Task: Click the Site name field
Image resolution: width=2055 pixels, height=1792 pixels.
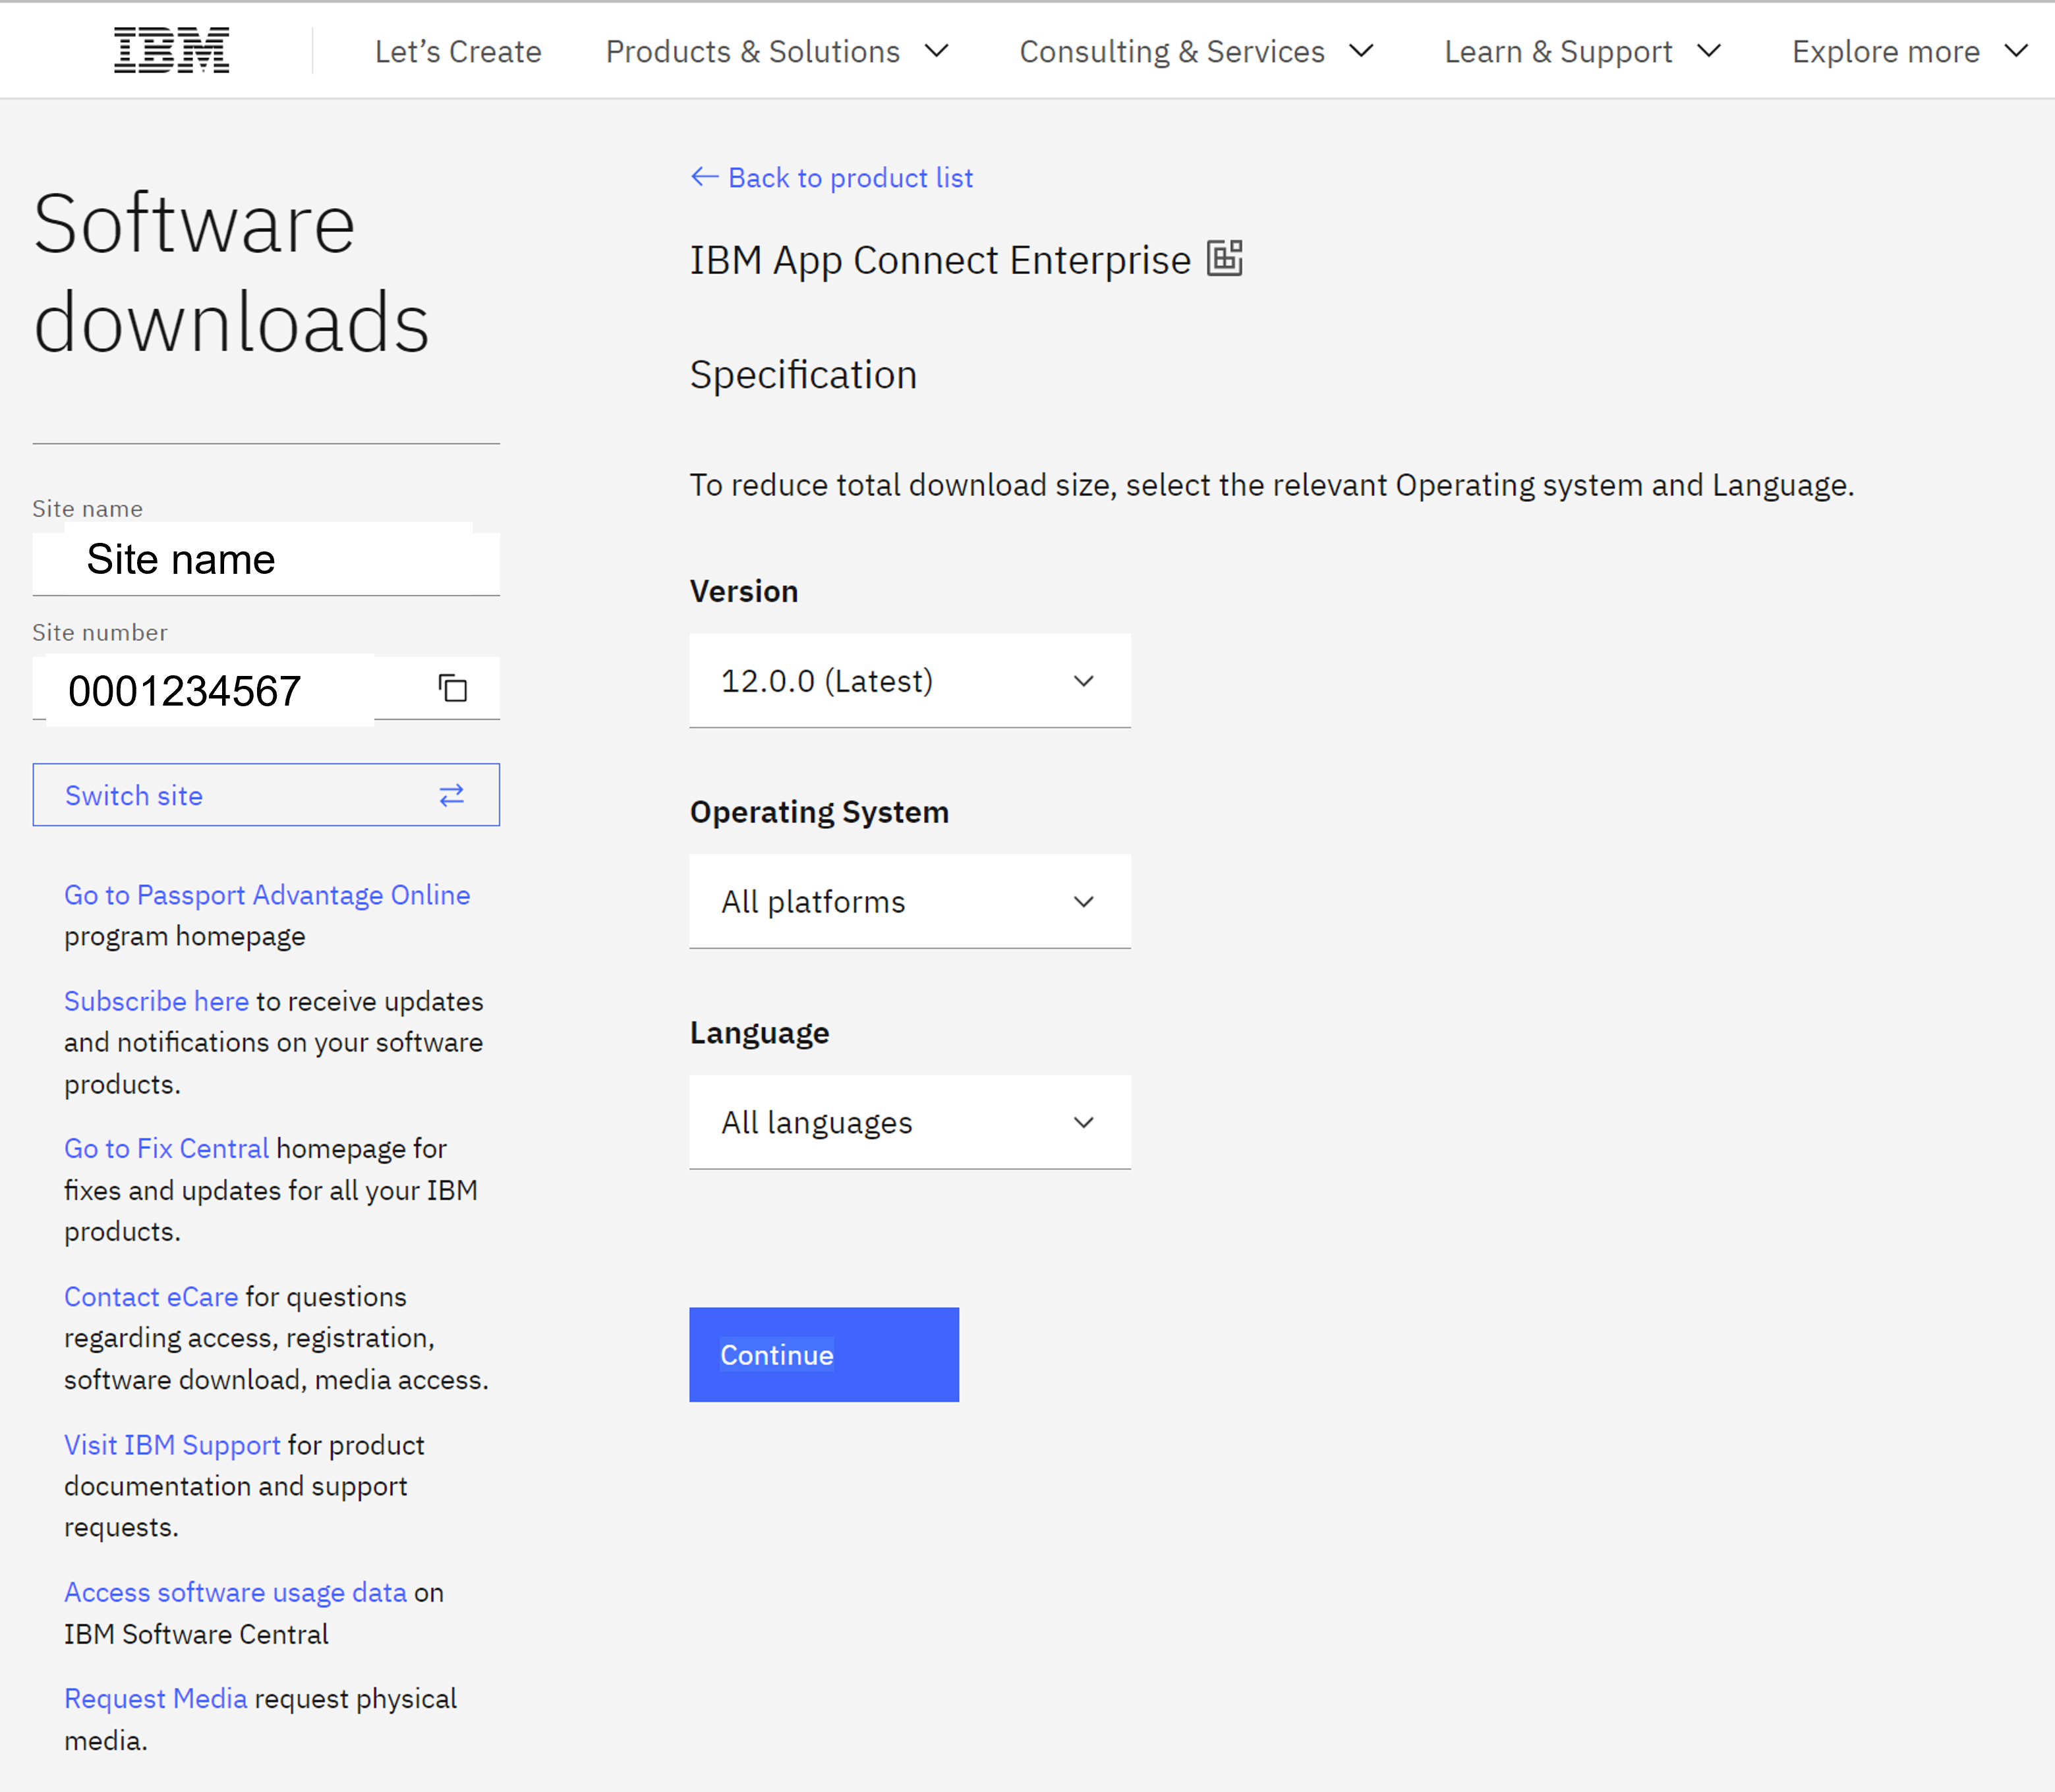Action: (x=266, y=559)
